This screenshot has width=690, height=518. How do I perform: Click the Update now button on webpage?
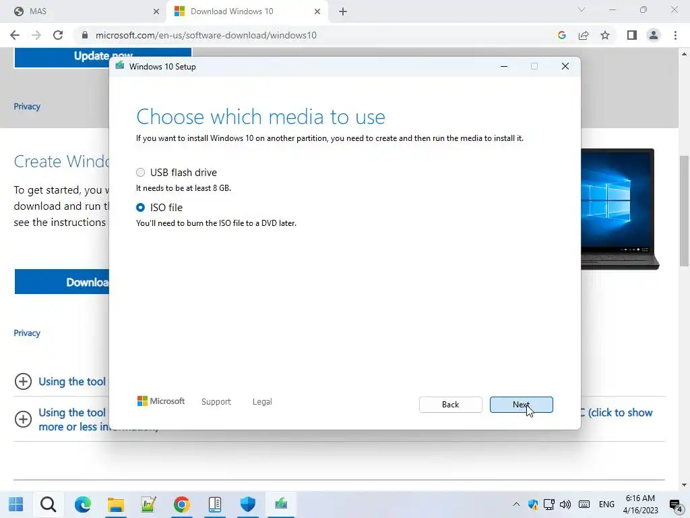click(x=103, y=58)
